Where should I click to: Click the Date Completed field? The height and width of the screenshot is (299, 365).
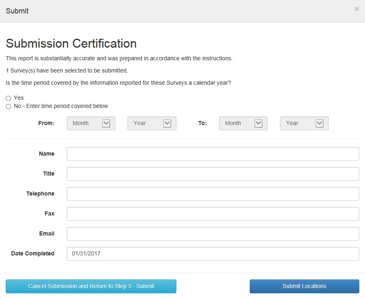(x=213, y=254)
